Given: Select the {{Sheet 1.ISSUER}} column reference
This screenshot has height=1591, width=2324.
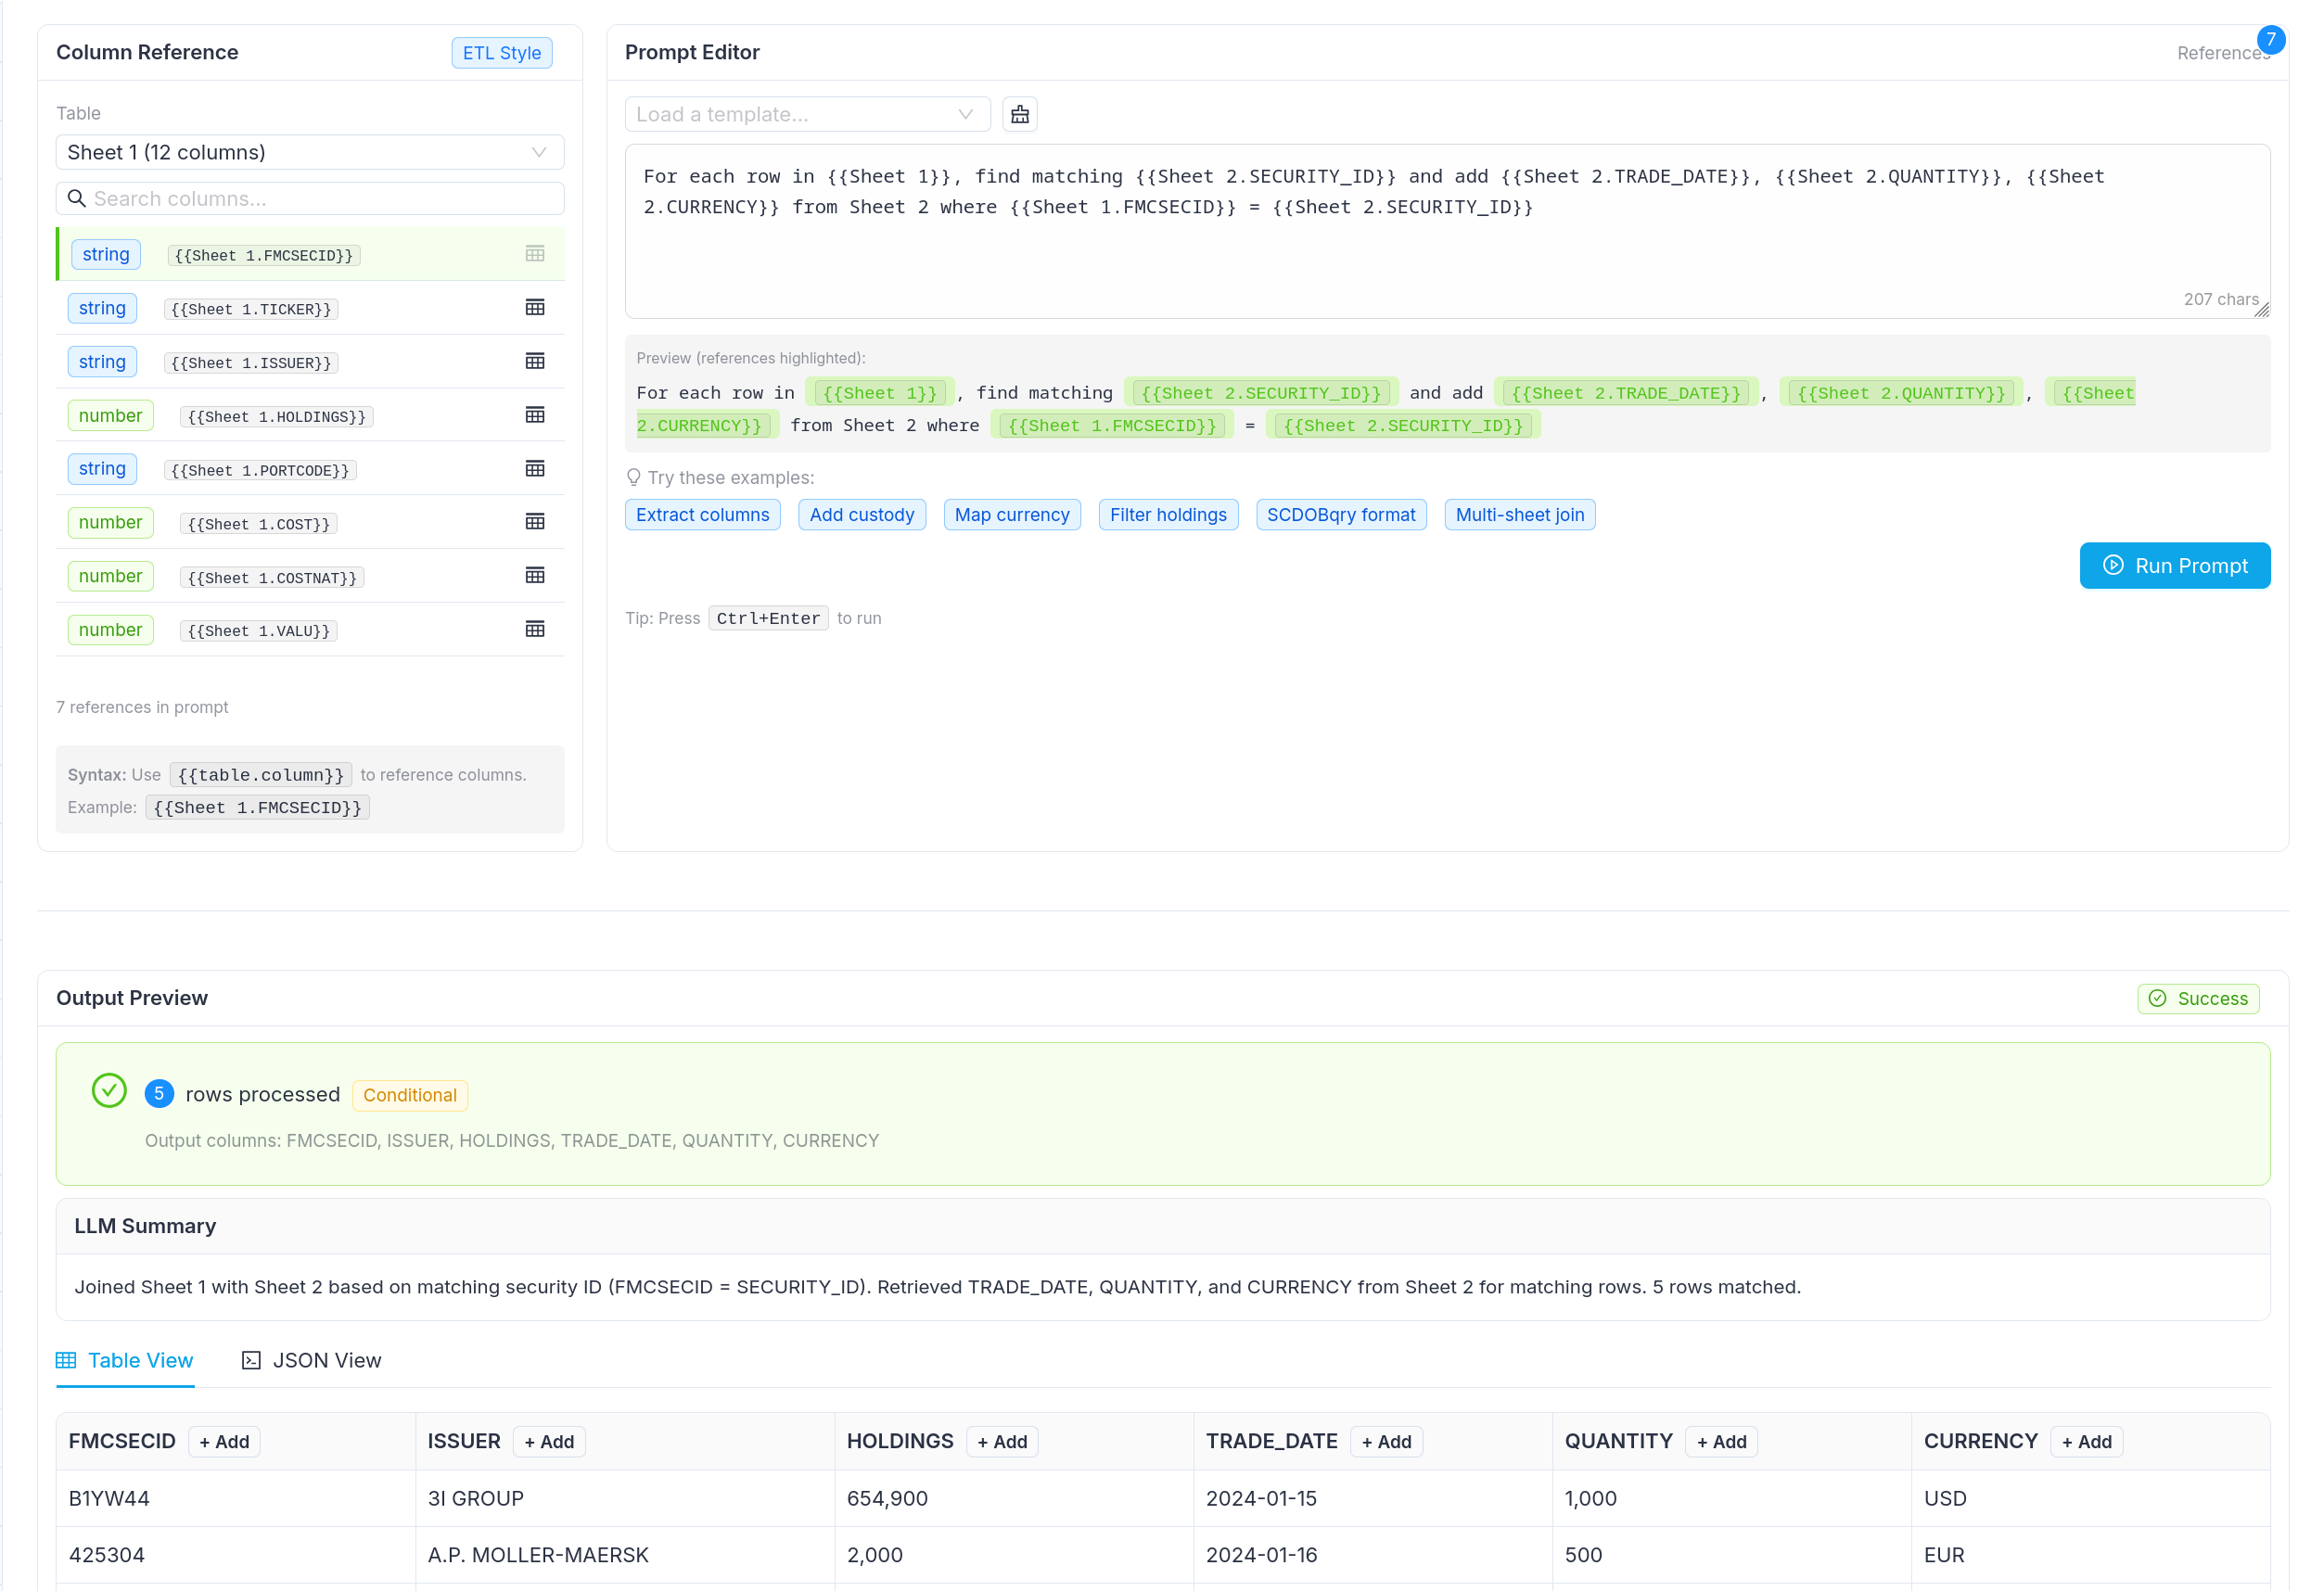Looking at the screenshot, I should pos(251,363).
